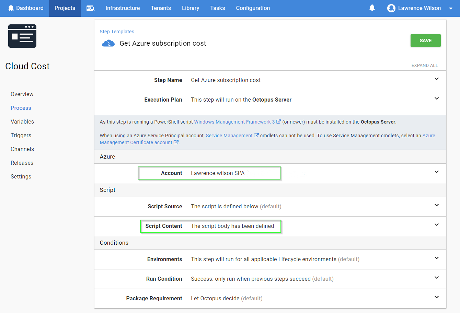The image size is (460, 313).
Task: Click the Cloud Cost project logo
Action: coord(22,36)
